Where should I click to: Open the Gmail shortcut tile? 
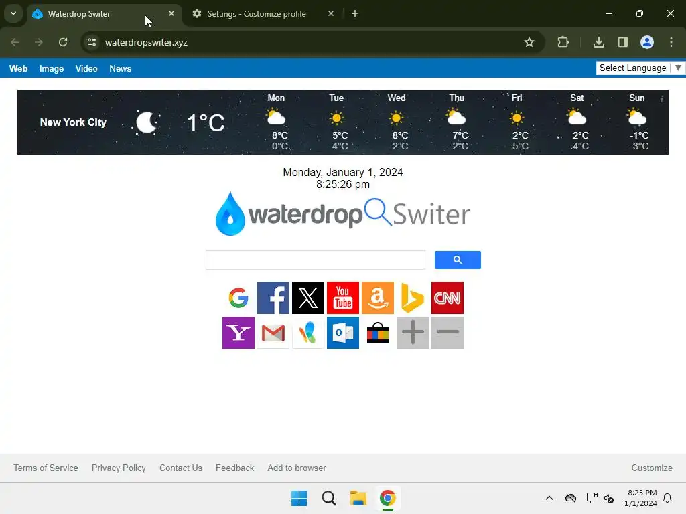[x=273, y=333]
